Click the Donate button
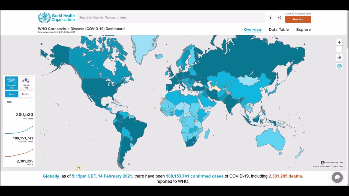The image size is (349, 196). pyautogui.click(x=298, y=19)
